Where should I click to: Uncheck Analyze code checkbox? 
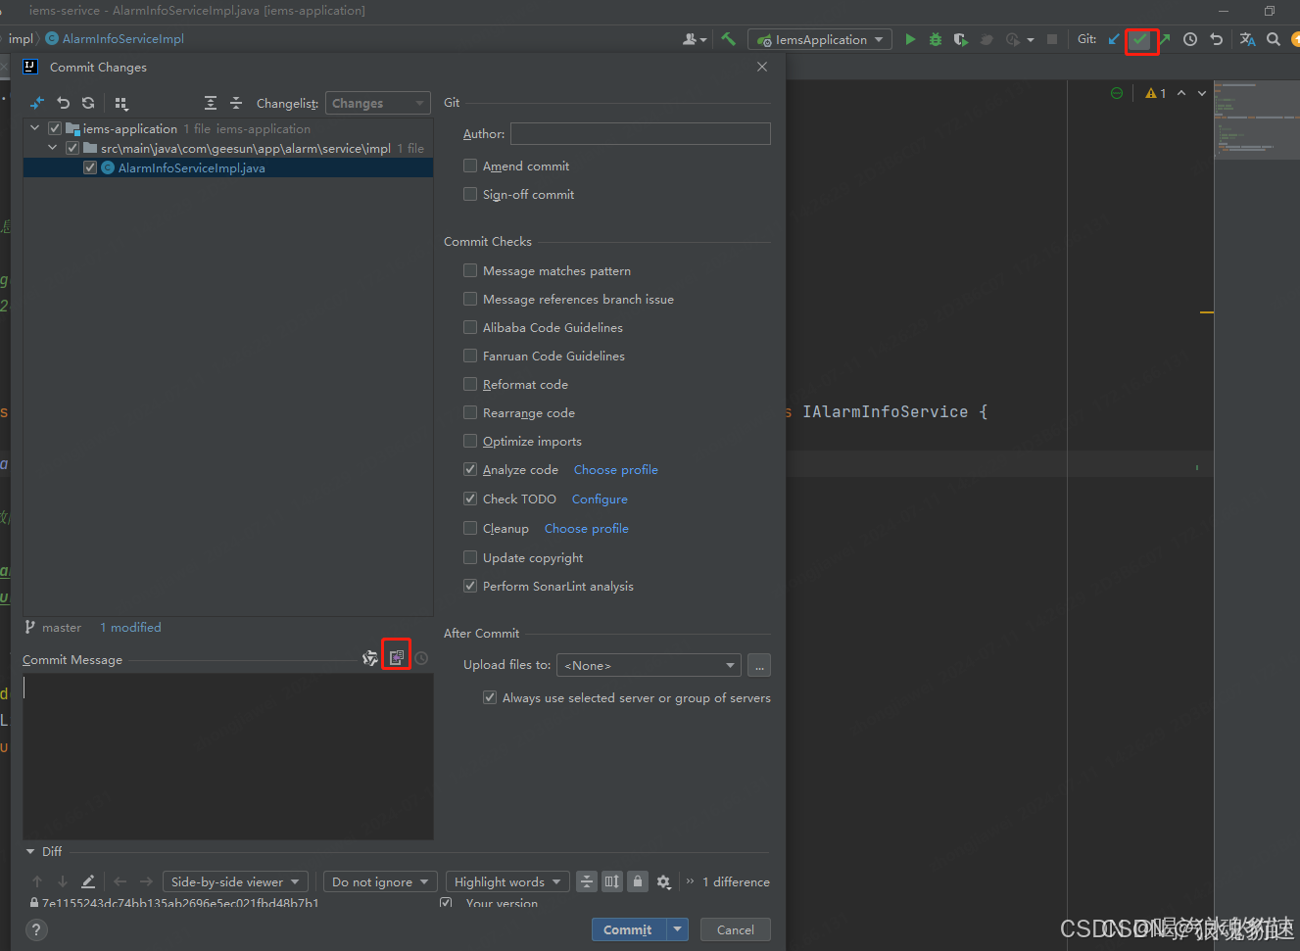(470, 469)
